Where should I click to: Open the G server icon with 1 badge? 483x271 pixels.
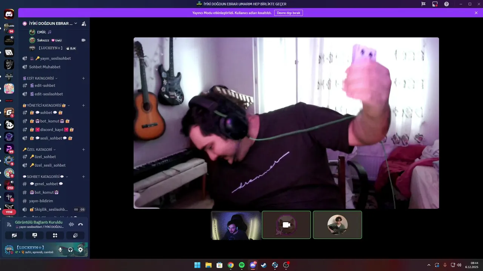pos(9,113)
